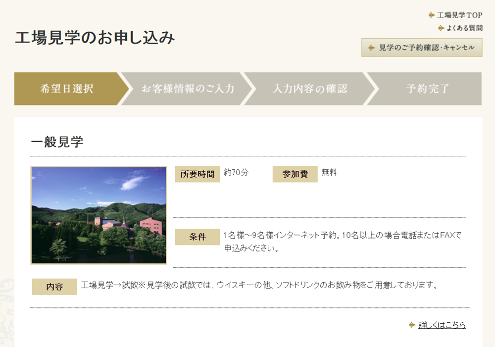Go to the お客様情報のご入力 step
Screen dimensions: 495x347
188,89
